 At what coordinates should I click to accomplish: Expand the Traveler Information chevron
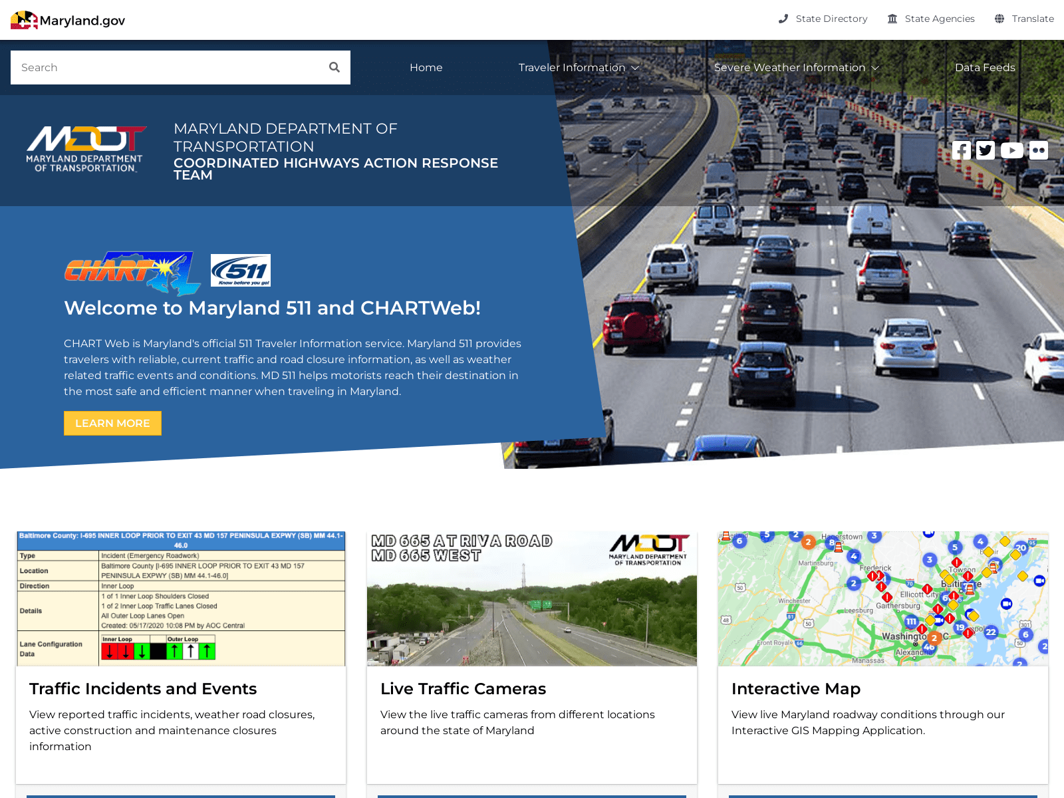[635, 68]
